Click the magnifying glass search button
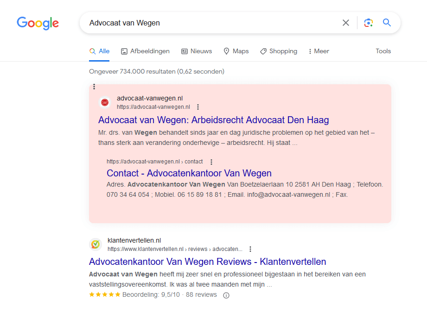427x313 pixels. coord(387,23)
